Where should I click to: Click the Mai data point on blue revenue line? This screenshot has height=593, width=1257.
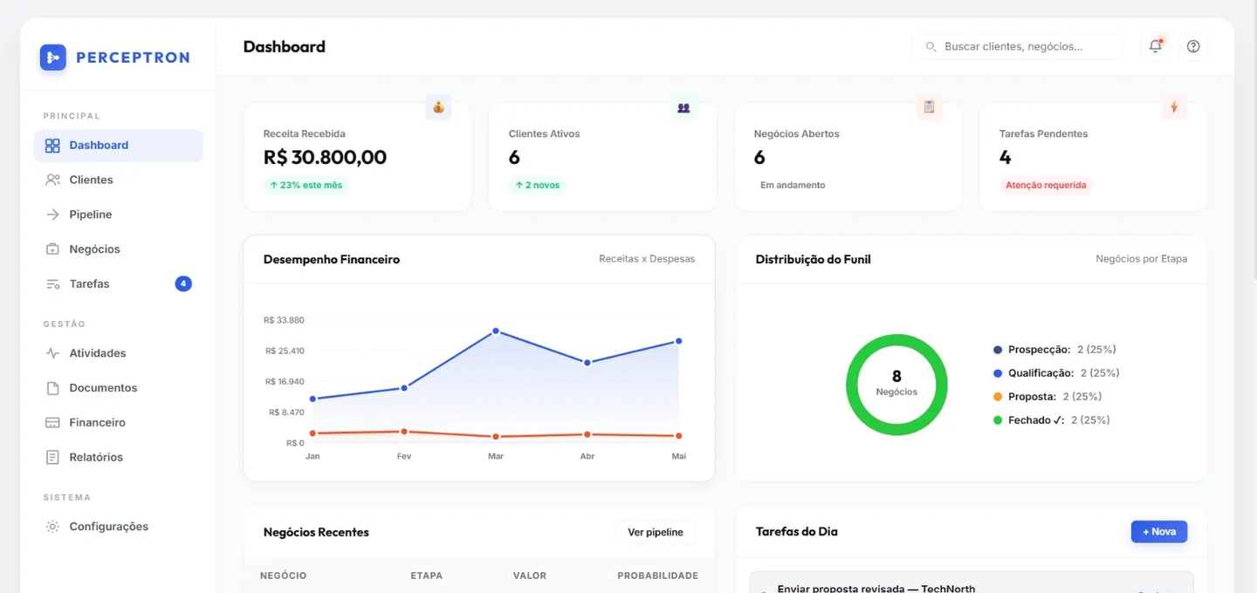(678, 341)
